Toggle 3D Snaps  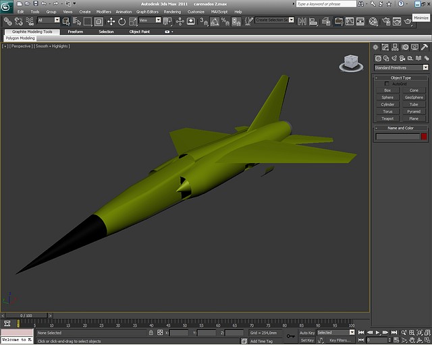pyautogui.click(x=204, y=21)
